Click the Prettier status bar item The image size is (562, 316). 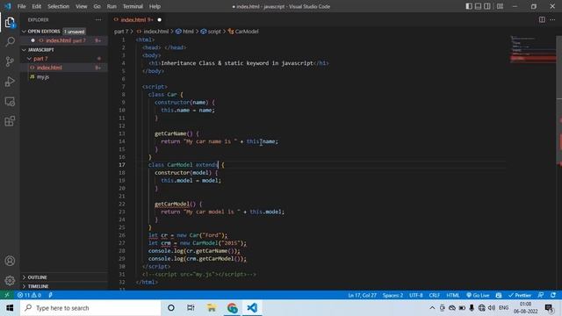pyautogui.click(x=519, y=295)
